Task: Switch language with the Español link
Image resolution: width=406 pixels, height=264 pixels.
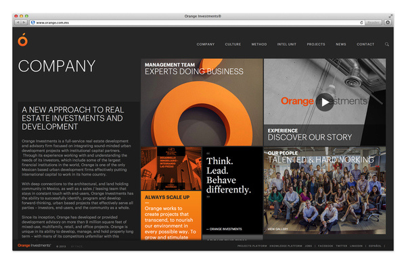Action: point(375,246)
